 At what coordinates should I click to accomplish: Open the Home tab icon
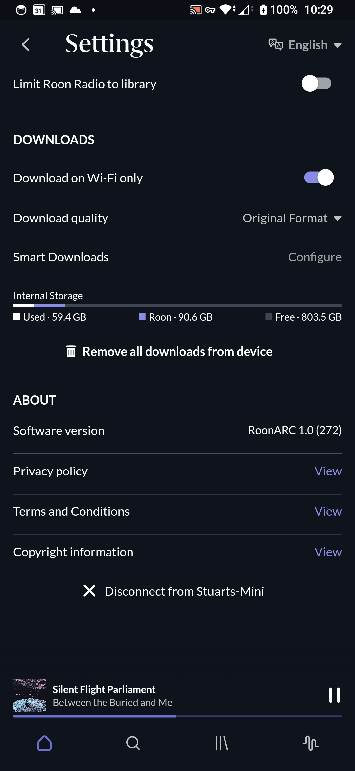point(44,743)
